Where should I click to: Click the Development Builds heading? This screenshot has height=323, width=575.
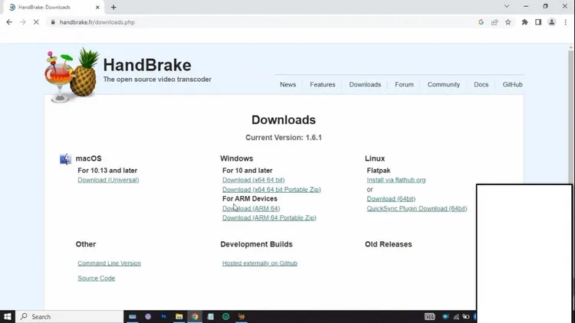[256, 244]
